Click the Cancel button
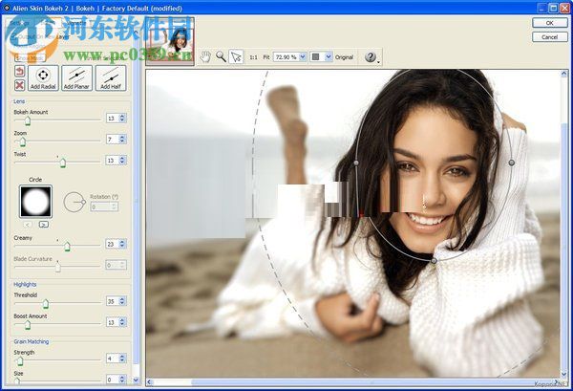Image resolution: width=573 pixels, height=391 pixels. pos(550,37)
